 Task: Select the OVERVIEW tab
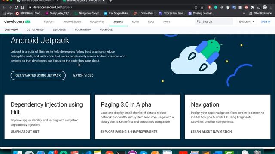pyautogui.click(x=11, y=30)
